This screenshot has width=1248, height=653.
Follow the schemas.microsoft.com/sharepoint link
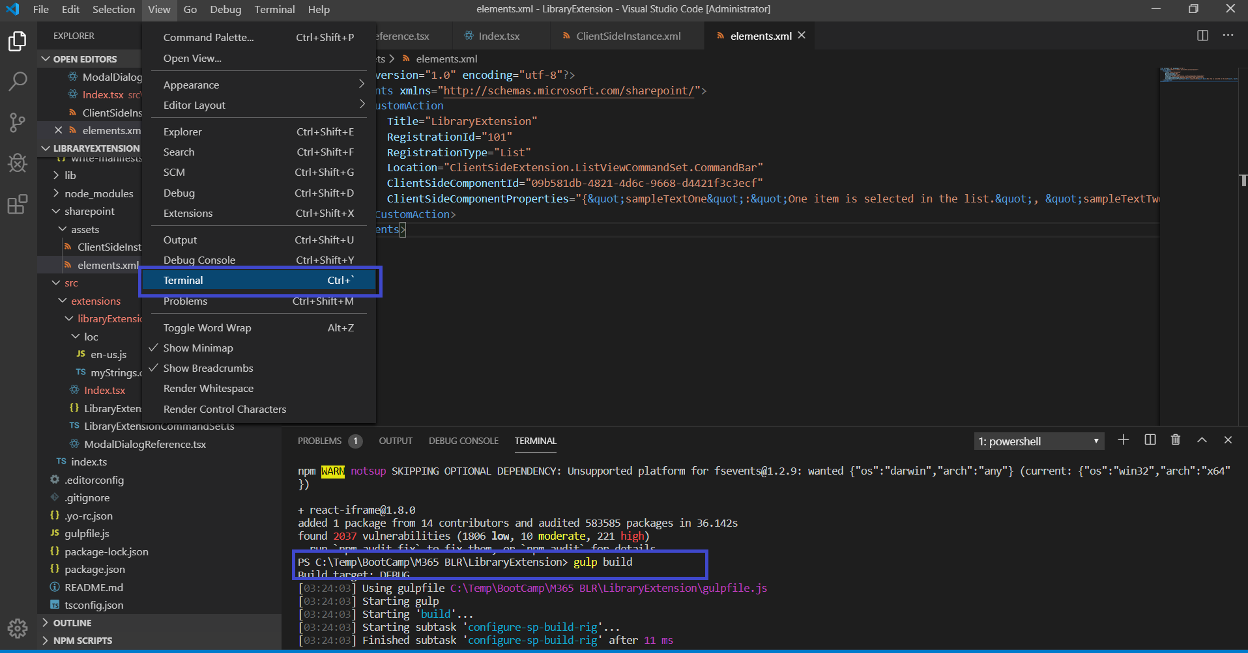568,90
